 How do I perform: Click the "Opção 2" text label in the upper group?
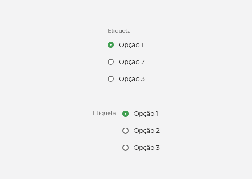132,62
